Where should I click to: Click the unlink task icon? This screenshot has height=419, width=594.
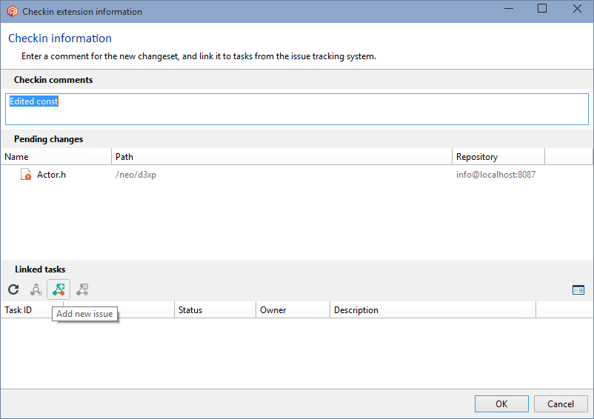82,289
